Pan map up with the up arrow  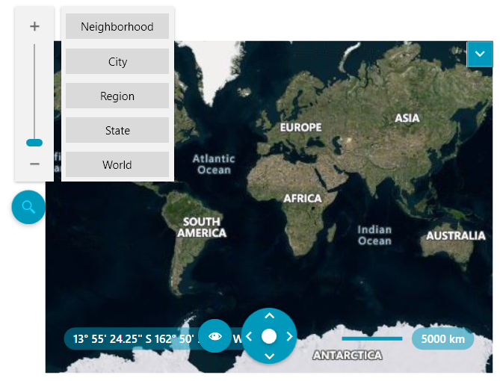[x=270, y=316]
